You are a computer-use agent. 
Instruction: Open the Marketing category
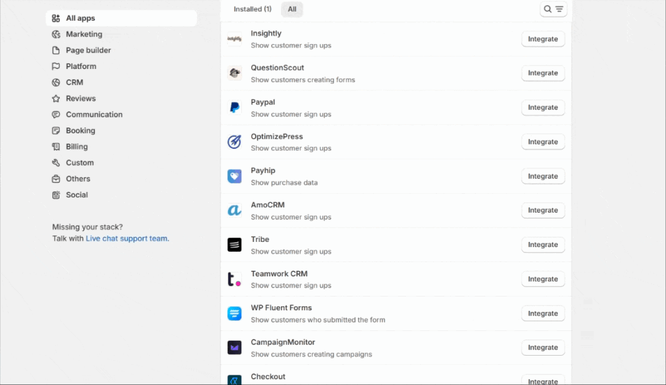[121, 34]
